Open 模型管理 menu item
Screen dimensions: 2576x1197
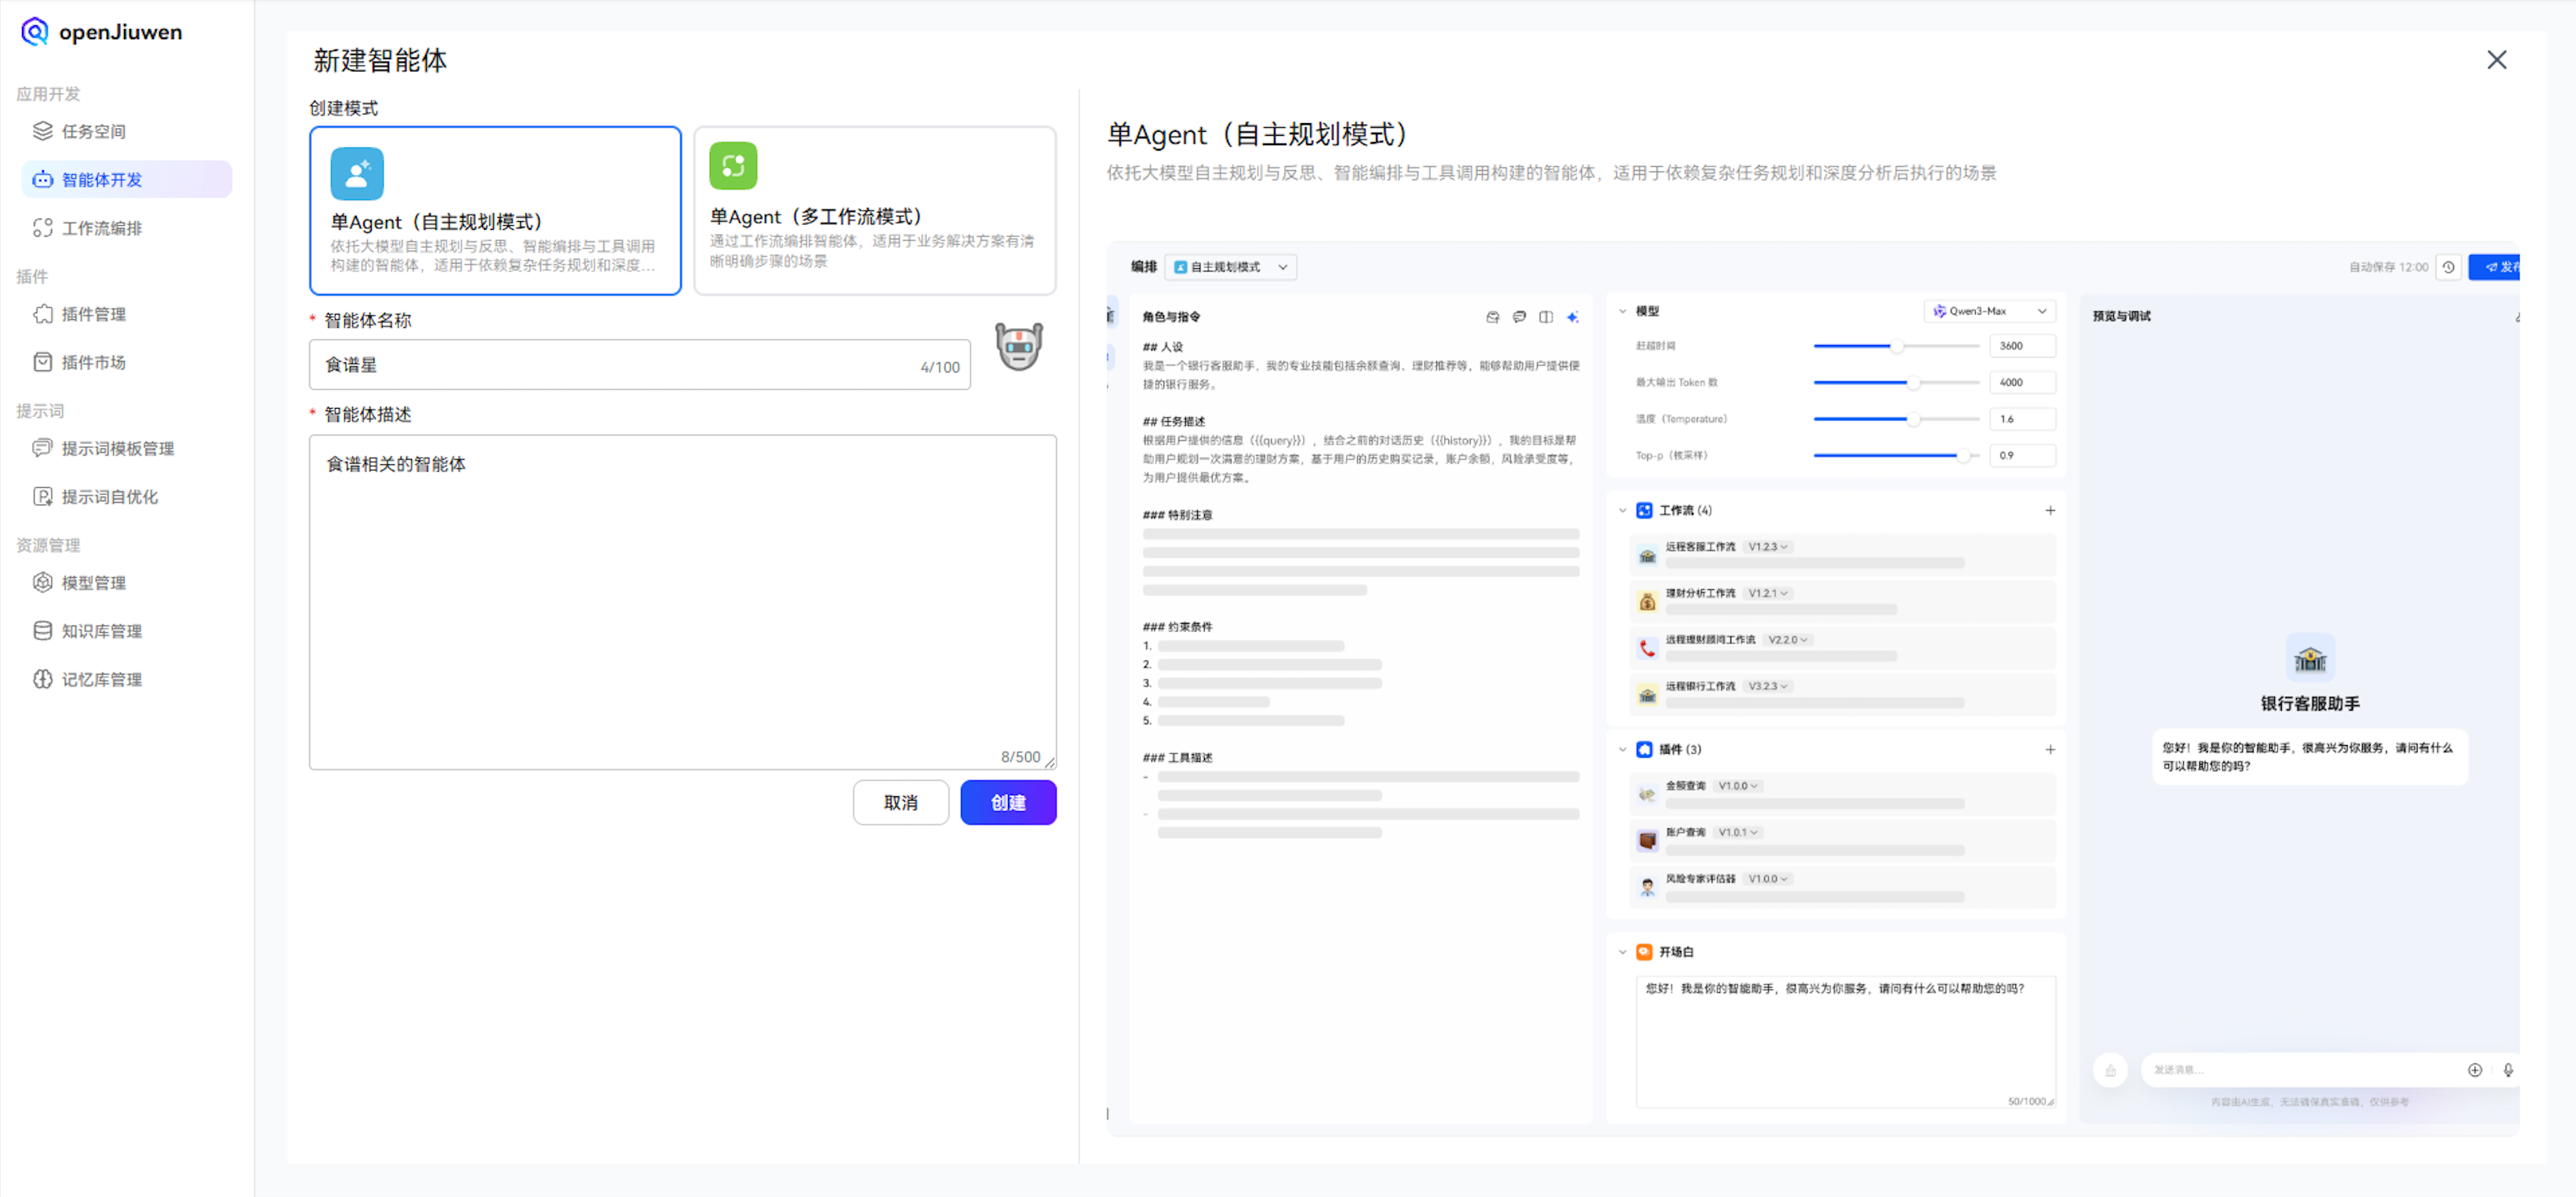(93, 583)
